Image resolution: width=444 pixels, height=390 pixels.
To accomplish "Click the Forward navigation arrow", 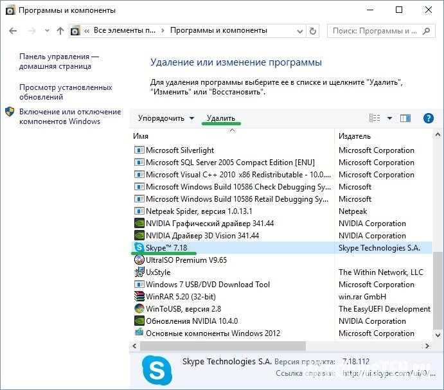I will [31, 31].
